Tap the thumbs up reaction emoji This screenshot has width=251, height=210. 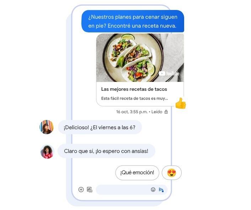pos(180,103)
